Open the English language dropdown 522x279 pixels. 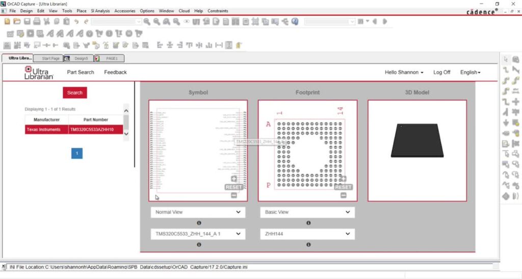(x=470, y=72)
